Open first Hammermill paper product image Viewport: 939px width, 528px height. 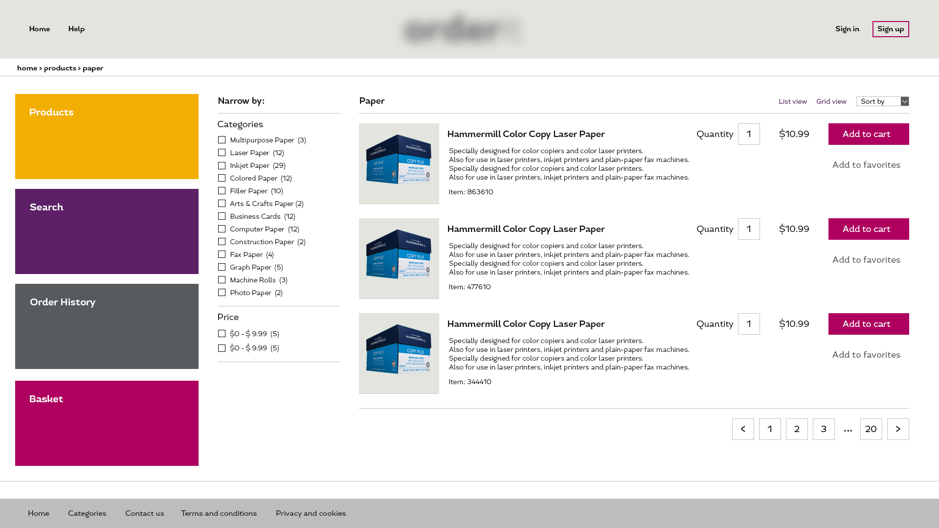coord(399,163)
